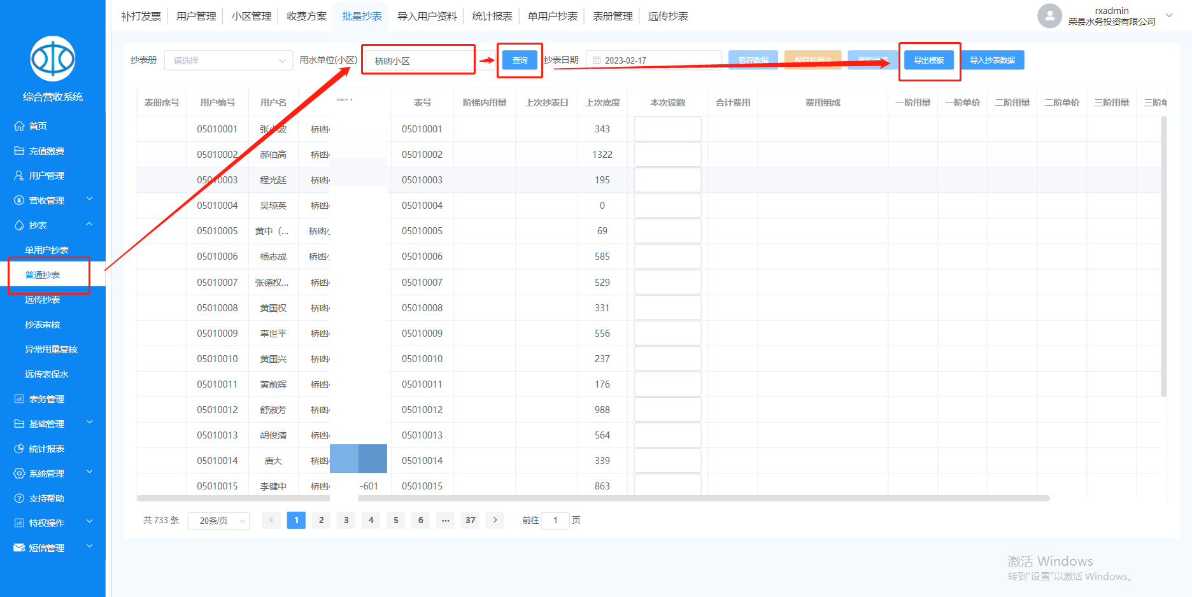The height and width of the screenshot is (597, 1192).
Task: Switch to the 统计报表 top tab
Action: click(x=492, y=17)
